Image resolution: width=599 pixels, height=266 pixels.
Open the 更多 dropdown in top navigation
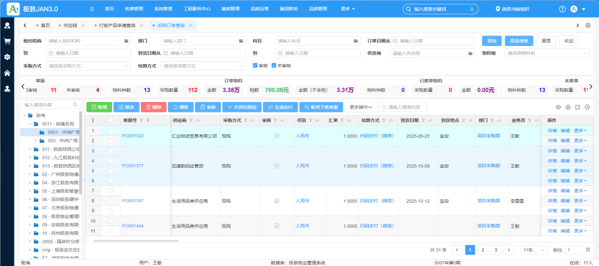tap(348, 9)
